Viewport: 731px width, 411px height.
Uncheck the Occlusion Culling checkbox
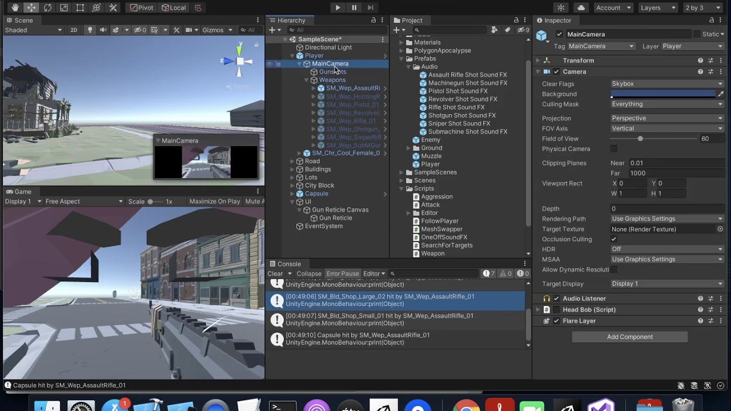click(x=614, y=239)
